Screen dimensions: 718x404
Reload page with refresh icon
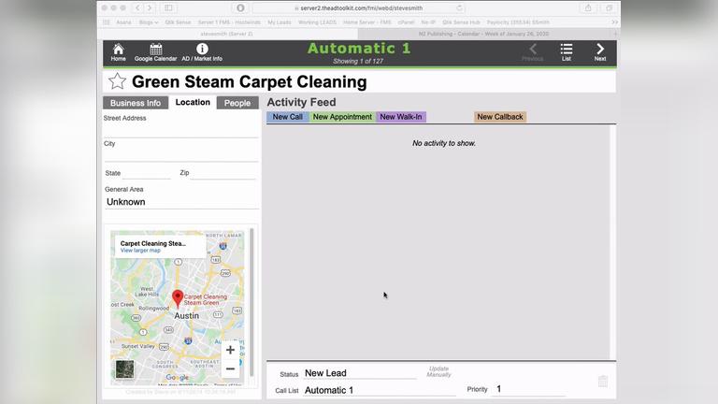[x=459, y=7]
